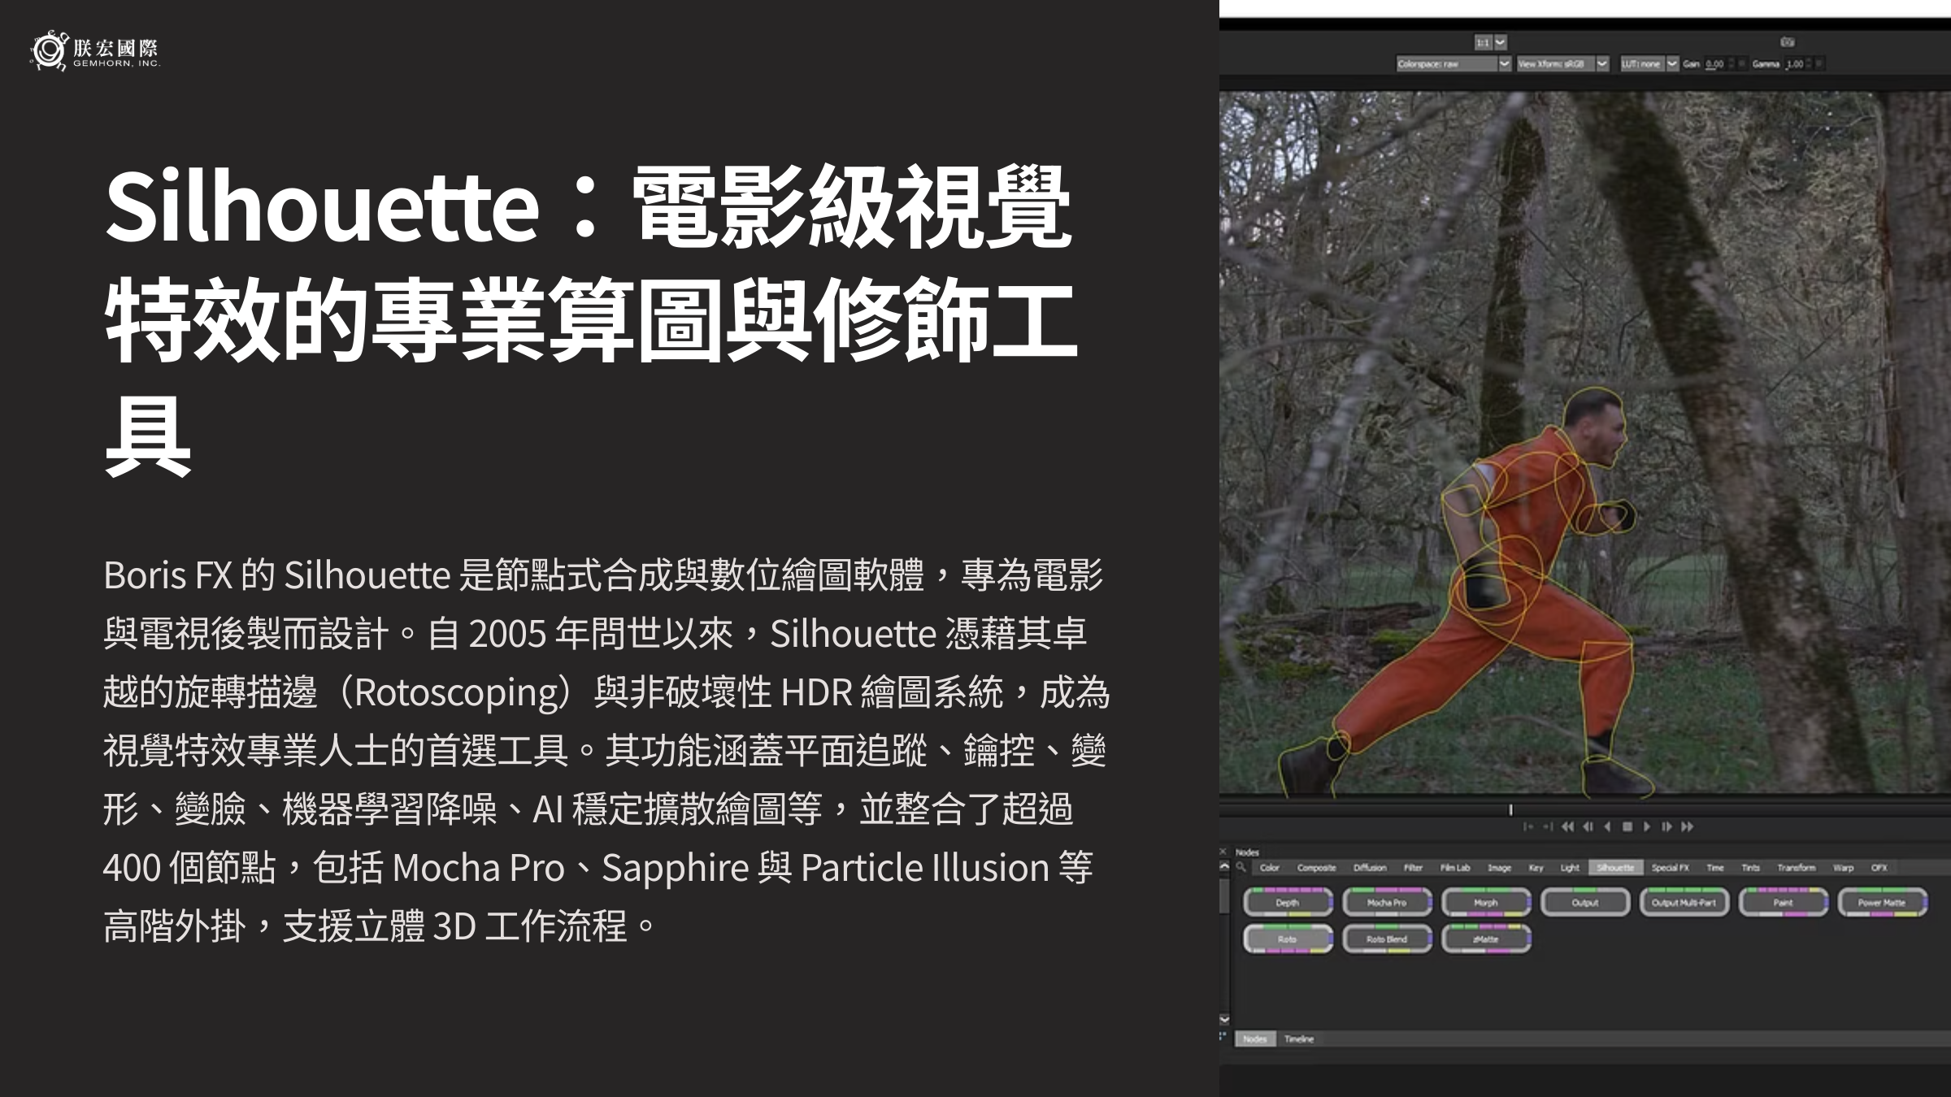The width and height of the screenshot is (1951, 1097).
Task: Expand the View Xform sRGB dropdown
Action: (1602, 63)
